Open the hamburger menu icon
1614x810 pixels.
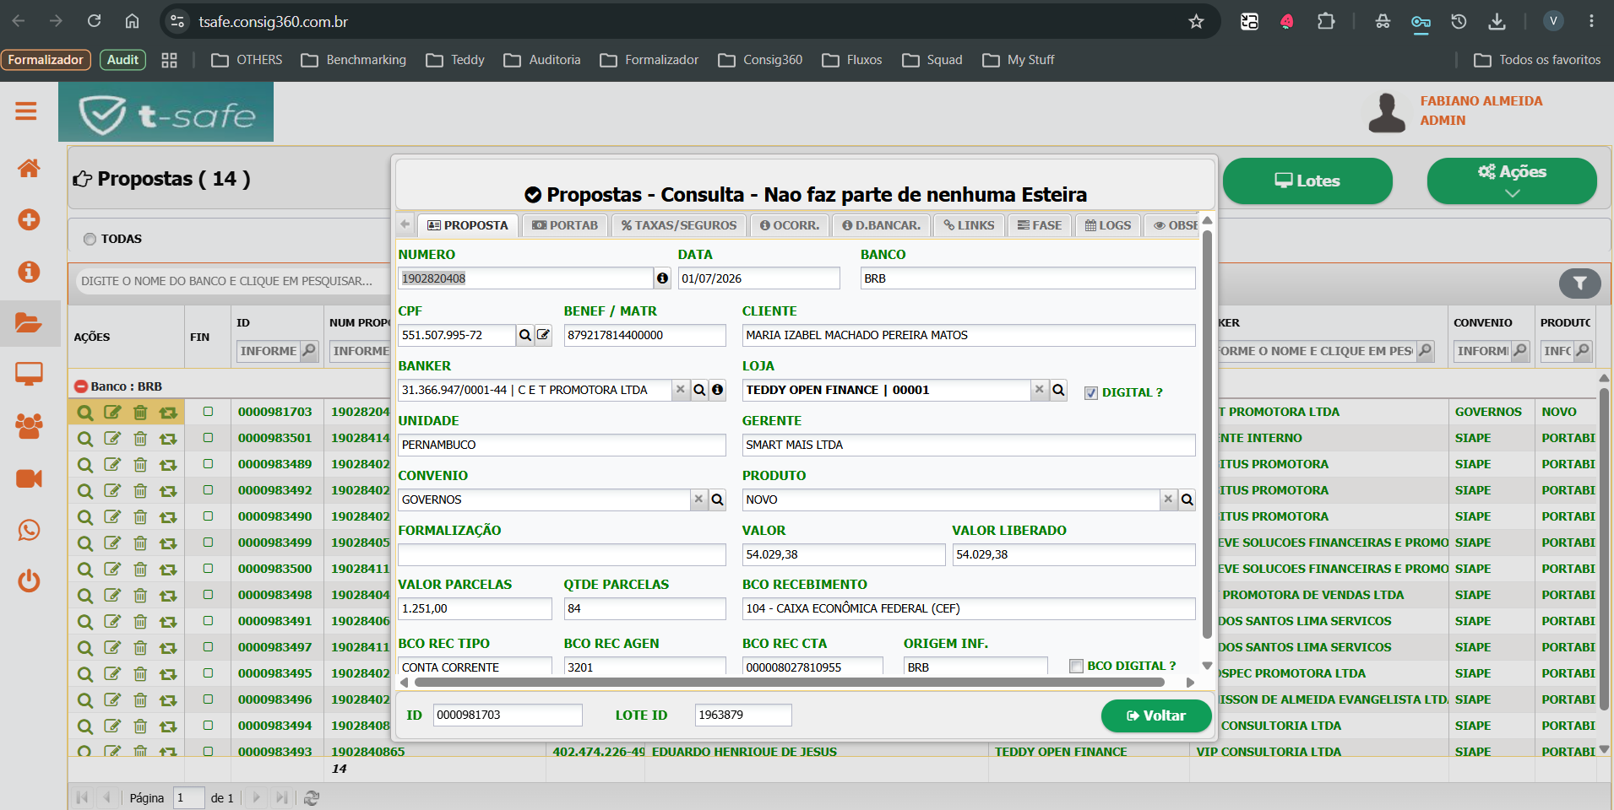click(x=26, y=111)
